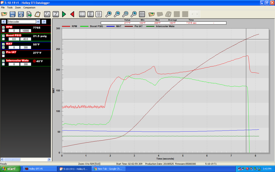Image resolution: width=275 pixels, height=172 pixels.
Task: Click the clipboard icon in toolbar
Action: (38, 14)
